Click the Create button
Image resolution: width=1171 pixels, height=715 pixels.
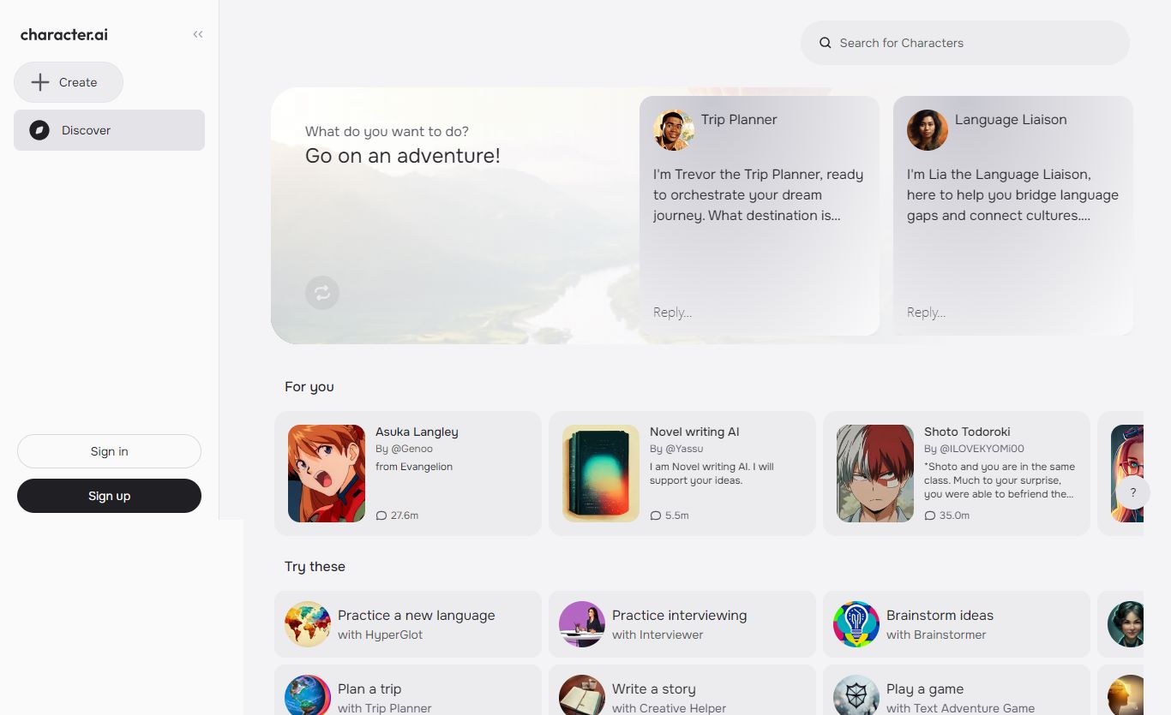tap(69, 82)
